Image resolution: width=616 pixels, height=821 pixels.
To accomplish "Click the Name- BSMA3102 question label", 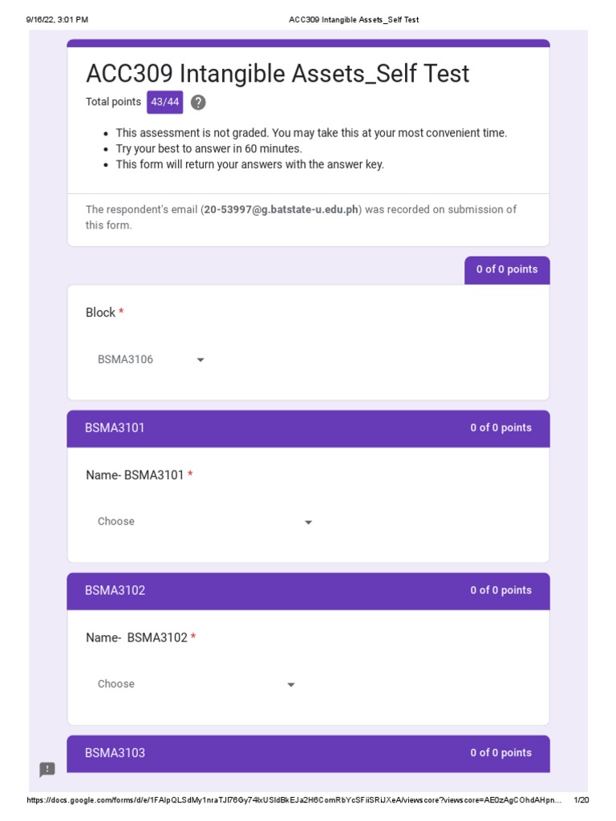I will click(x=136, y=638).
